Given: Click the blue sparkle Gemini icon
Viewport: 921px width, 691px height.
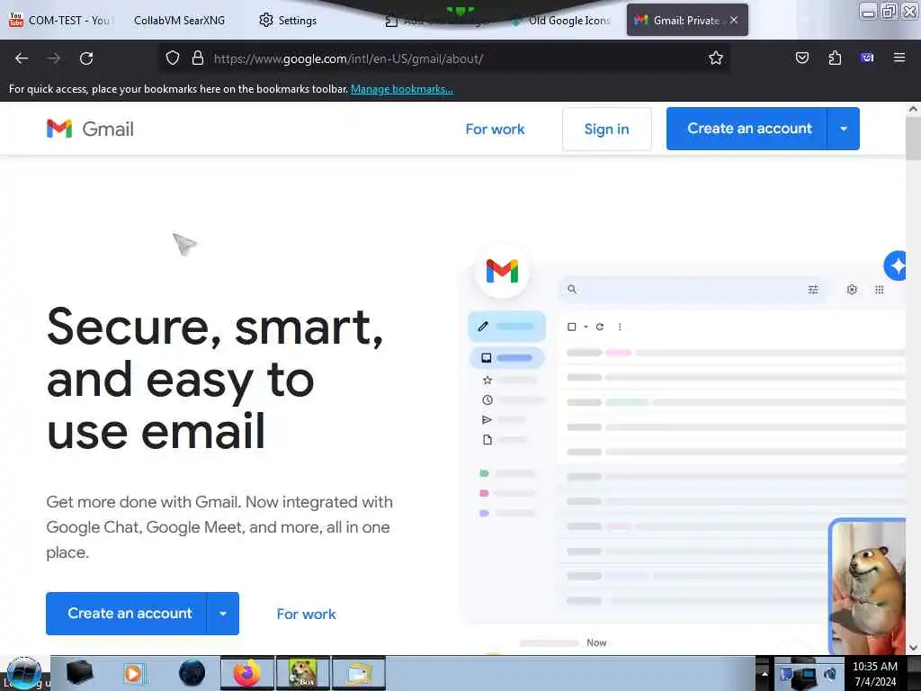Looking at the screenshot, I should point(895,265).
